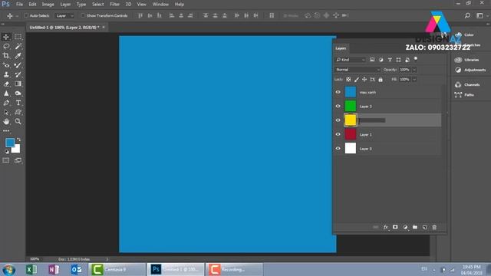The width and height of the screenshot is (491, 276).
Task: Select the Eyedropper tool
Action: coord(18,56)
